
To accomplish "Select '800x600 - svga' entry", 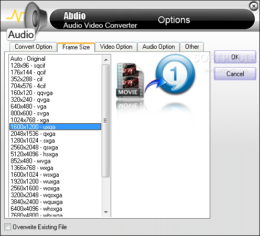I will click(x=55, y=113).
